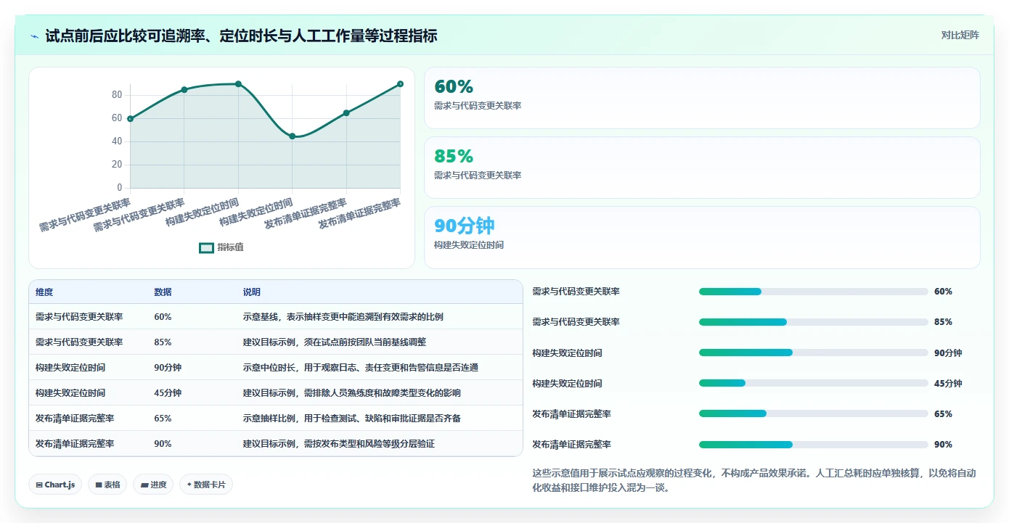This screenshot has height=523, width=1009.
Task: Click the progress bar valued 45分钟
Action: tap(813, 383)
